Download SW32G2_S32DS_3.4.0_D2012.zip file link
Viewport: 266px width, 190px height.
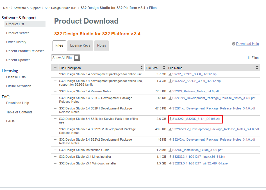tap(196, 81)
